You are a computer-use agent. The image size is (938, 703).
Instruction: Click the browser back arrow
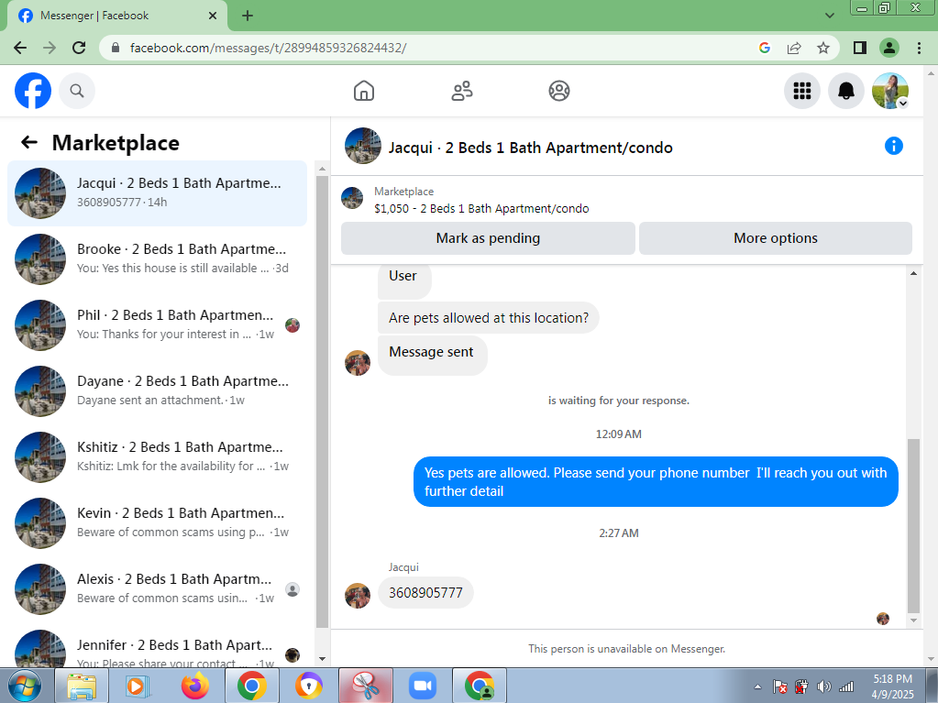[20, 48]
